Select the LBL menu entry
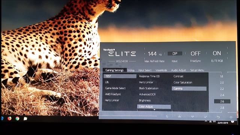The image size is (240, 135). click(107, 82)
